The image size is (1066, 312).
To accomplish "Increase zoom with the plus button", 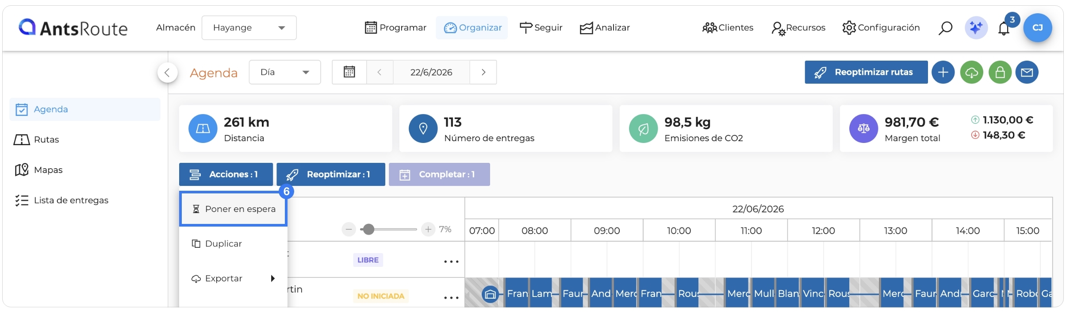I will (428, 229).
